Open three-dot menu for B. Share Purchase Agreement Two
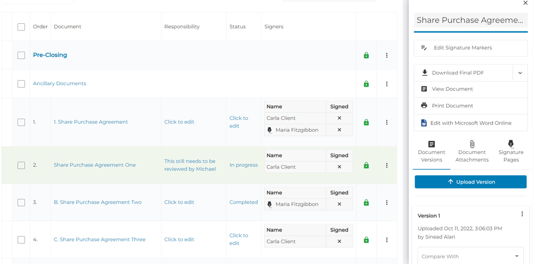The width and height of the screenshot is (533, 264). coord(386,203)
